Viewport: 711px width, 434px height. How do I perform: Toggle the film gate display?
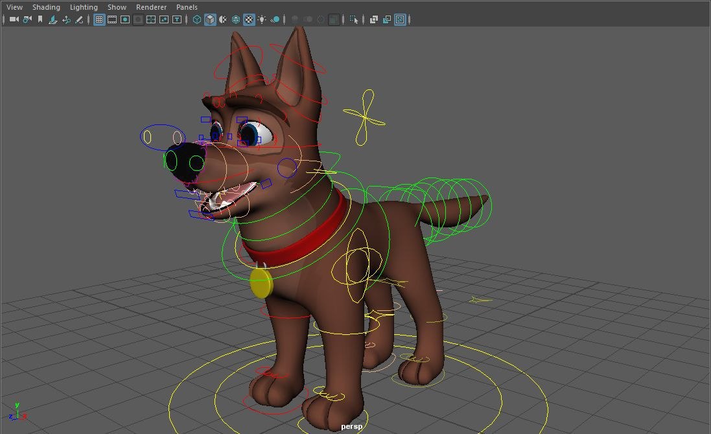click(111, 19)
